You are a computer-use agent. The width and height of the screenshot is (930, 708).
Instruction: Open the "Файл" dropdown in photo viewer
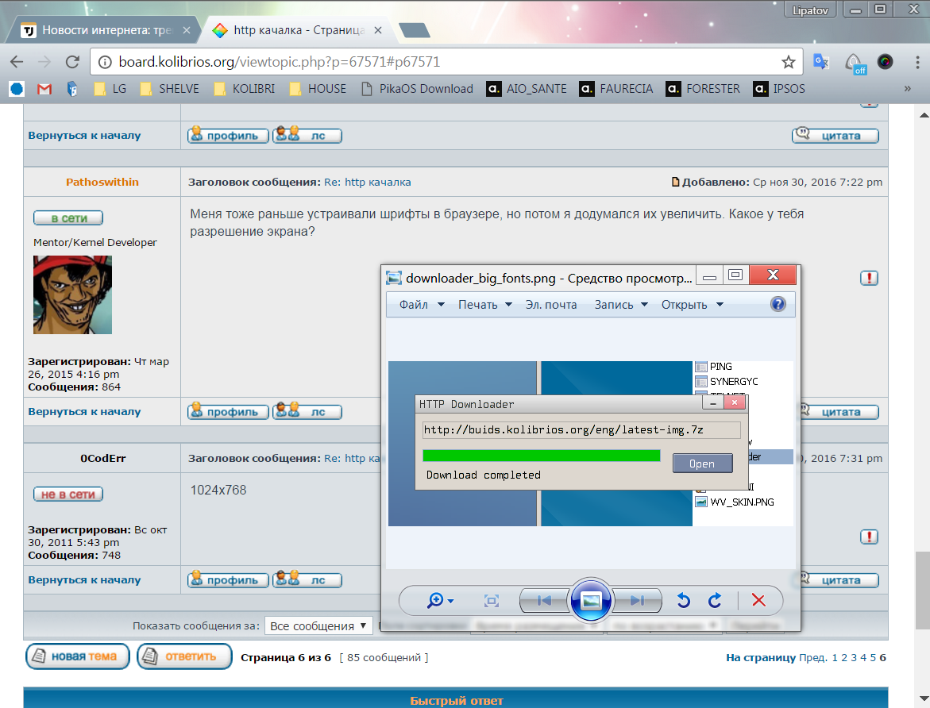pos(421,305)
